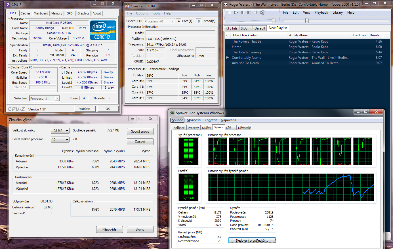Viewport: 393px width, 249px height.
Task: Switch to the Caches tab in CPU-Z
Action: point(25,13)
